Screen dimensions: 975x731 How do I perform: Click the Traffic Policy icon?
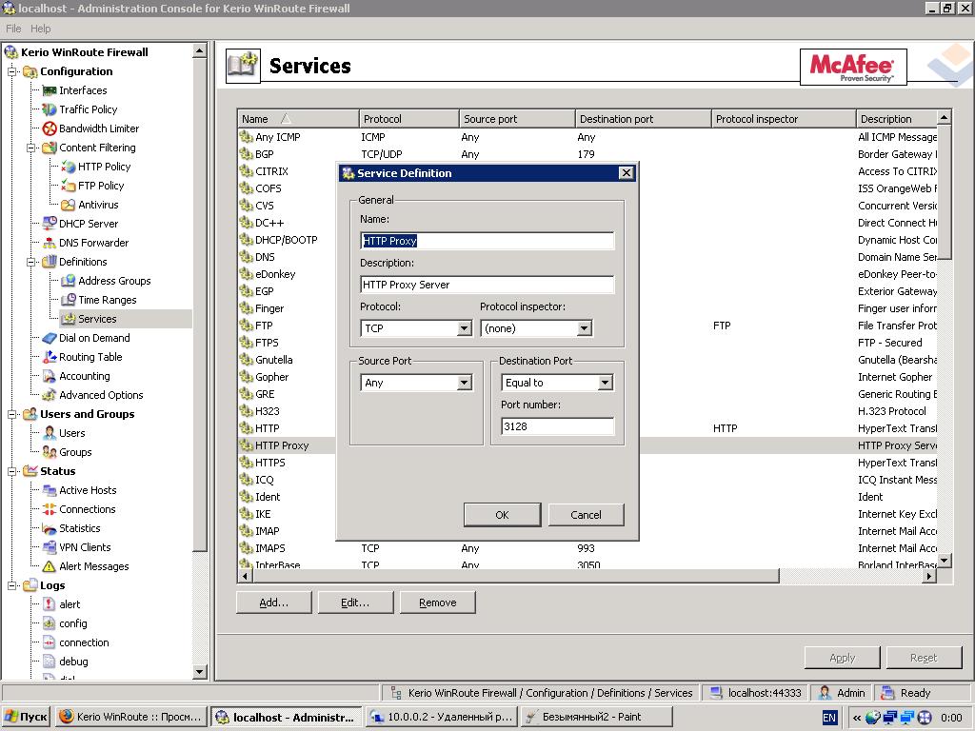pos(50,109)
